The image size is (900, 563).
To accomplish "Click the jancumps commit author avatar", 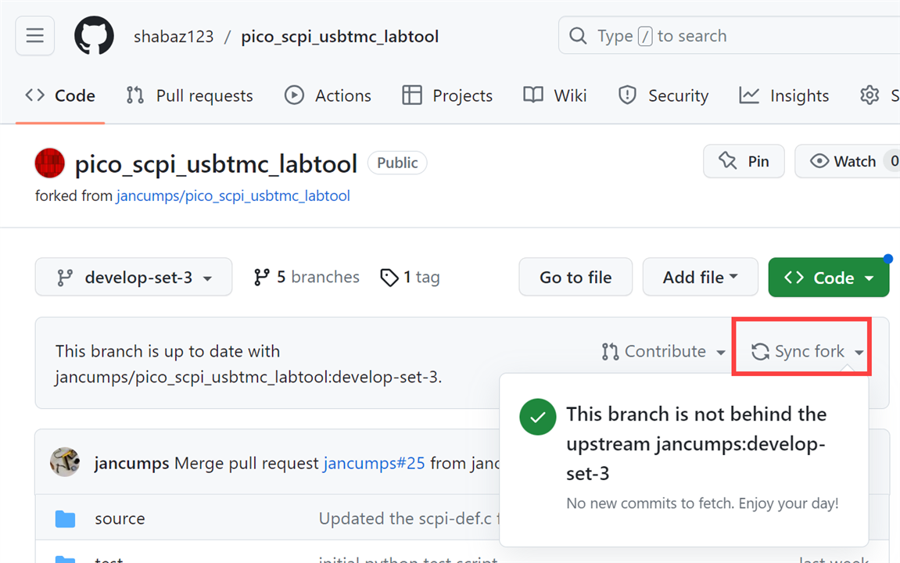I will click(65, 462).
